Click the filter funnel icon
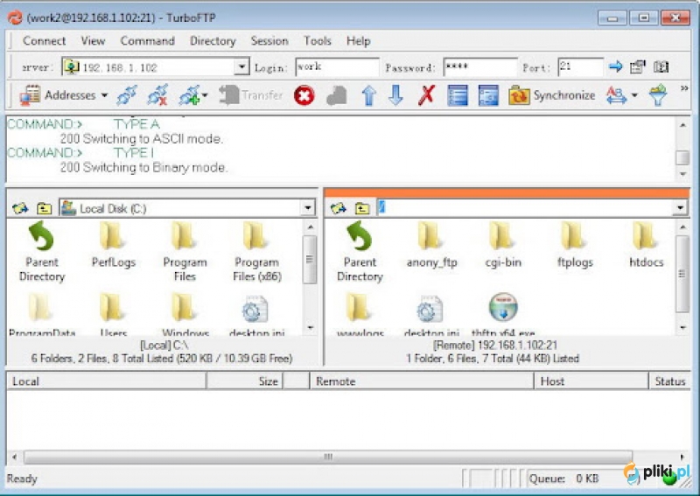 [x=658, y=95]
